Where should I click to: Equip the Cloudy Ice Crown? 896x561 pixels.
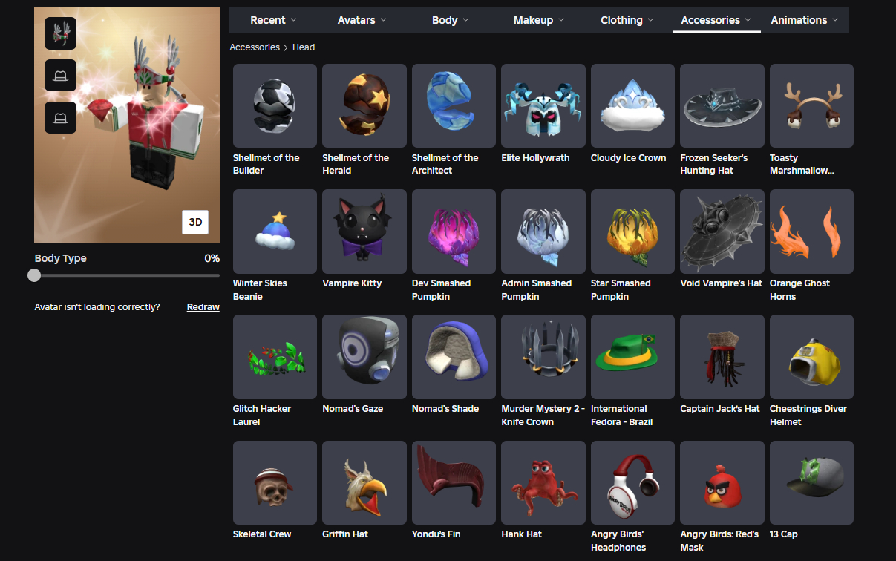click(x=632, y=105)
